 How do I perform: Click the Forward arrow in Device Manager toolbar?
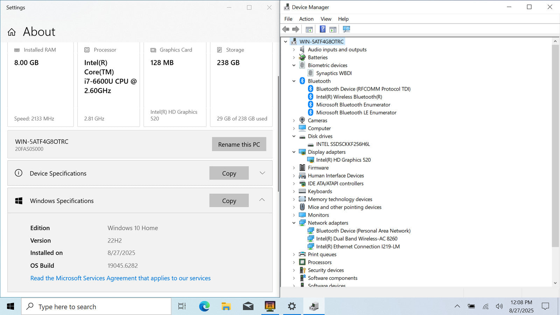coord(296,29)
